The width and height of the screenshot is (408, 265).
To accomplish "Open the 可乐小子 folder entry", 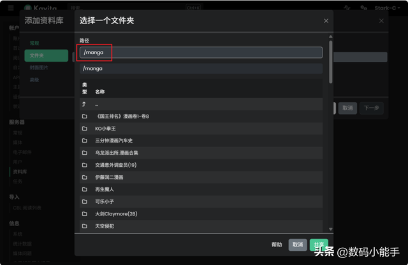I will (201, 201).
